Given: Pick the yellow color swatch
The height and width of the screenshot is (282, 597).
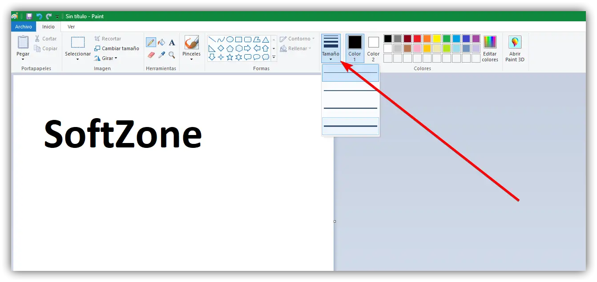Looking at the screenshot, I should click(437, 39).
